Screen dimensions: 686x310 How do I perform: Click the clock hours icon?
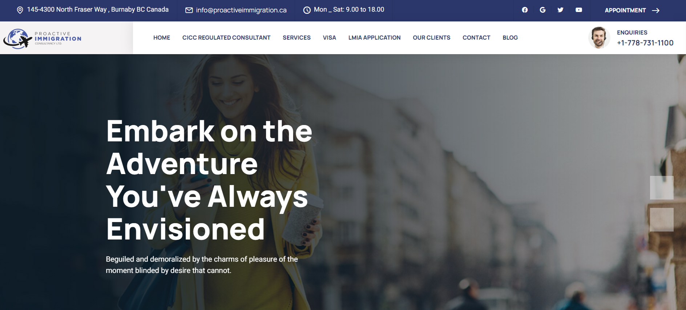coord(307,10)
